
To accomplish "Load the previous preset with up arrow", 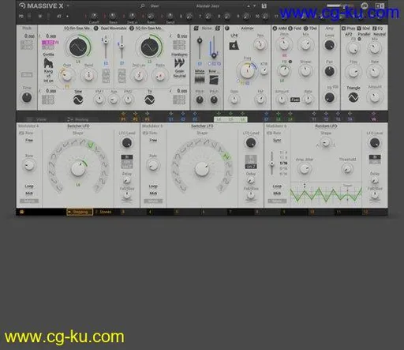I will point(249,6).
